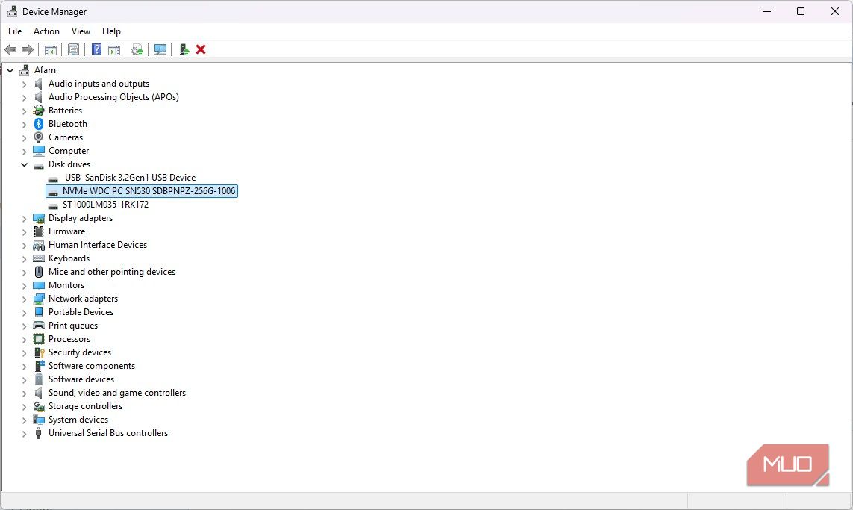
Task: Expand the Monitors category
Action: click(24, 285)
